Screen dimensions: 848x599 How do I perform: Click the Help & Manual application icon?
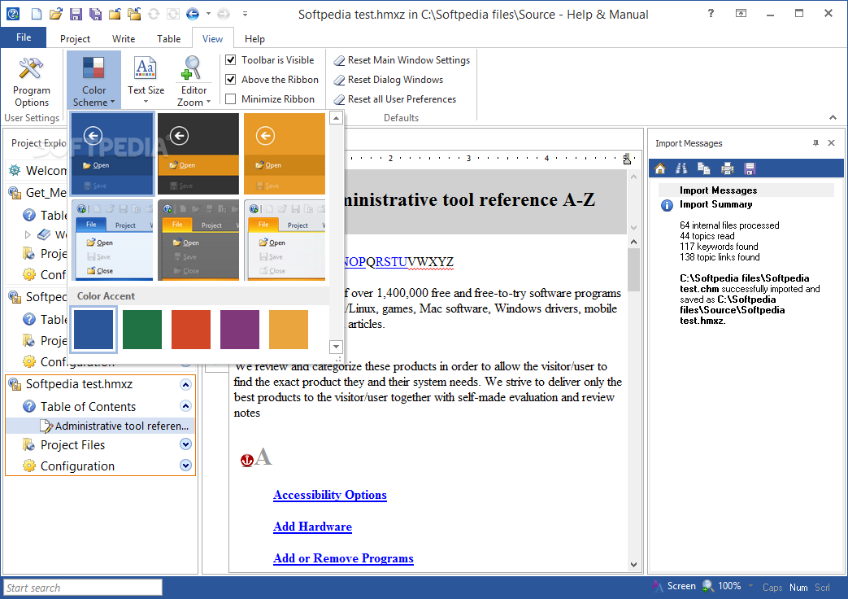(12, 14)
